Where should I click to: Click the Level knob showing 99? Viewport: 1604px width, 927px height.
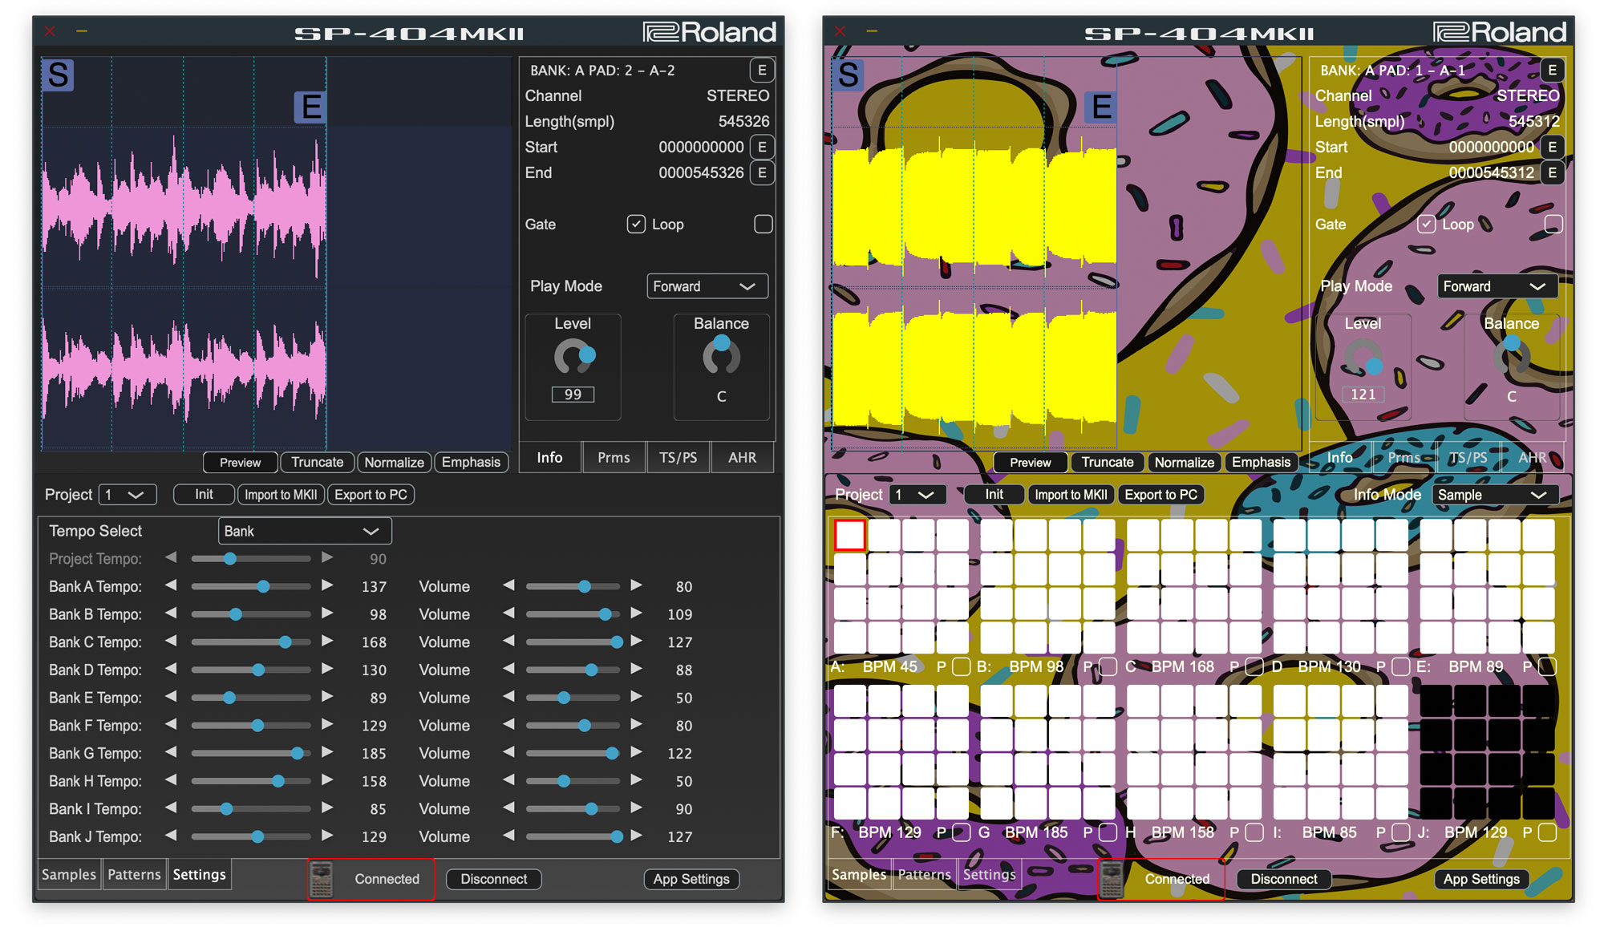(573, 358)
